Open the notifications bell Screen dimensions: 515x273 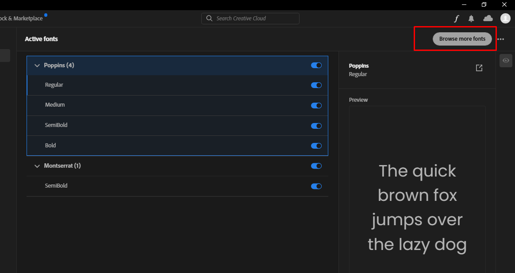(x=471, y=19)
